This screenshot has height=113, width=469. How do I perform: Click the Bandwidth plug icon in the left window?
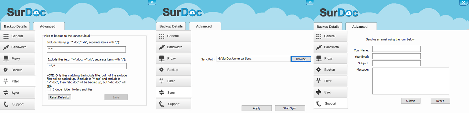(x=6, y=47)
